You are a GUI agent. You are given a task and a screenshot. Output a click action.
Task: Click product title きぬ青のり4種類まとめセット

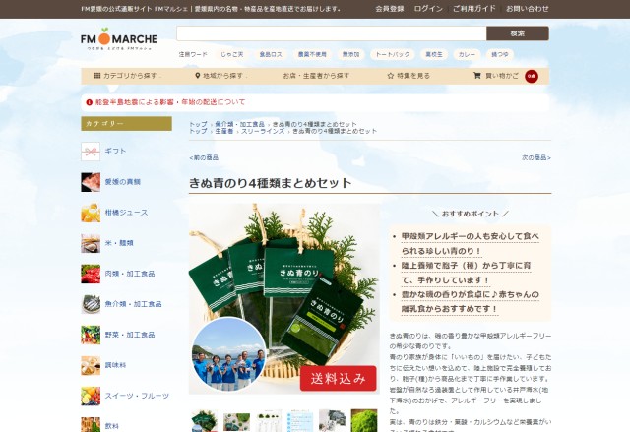(271, 183)
